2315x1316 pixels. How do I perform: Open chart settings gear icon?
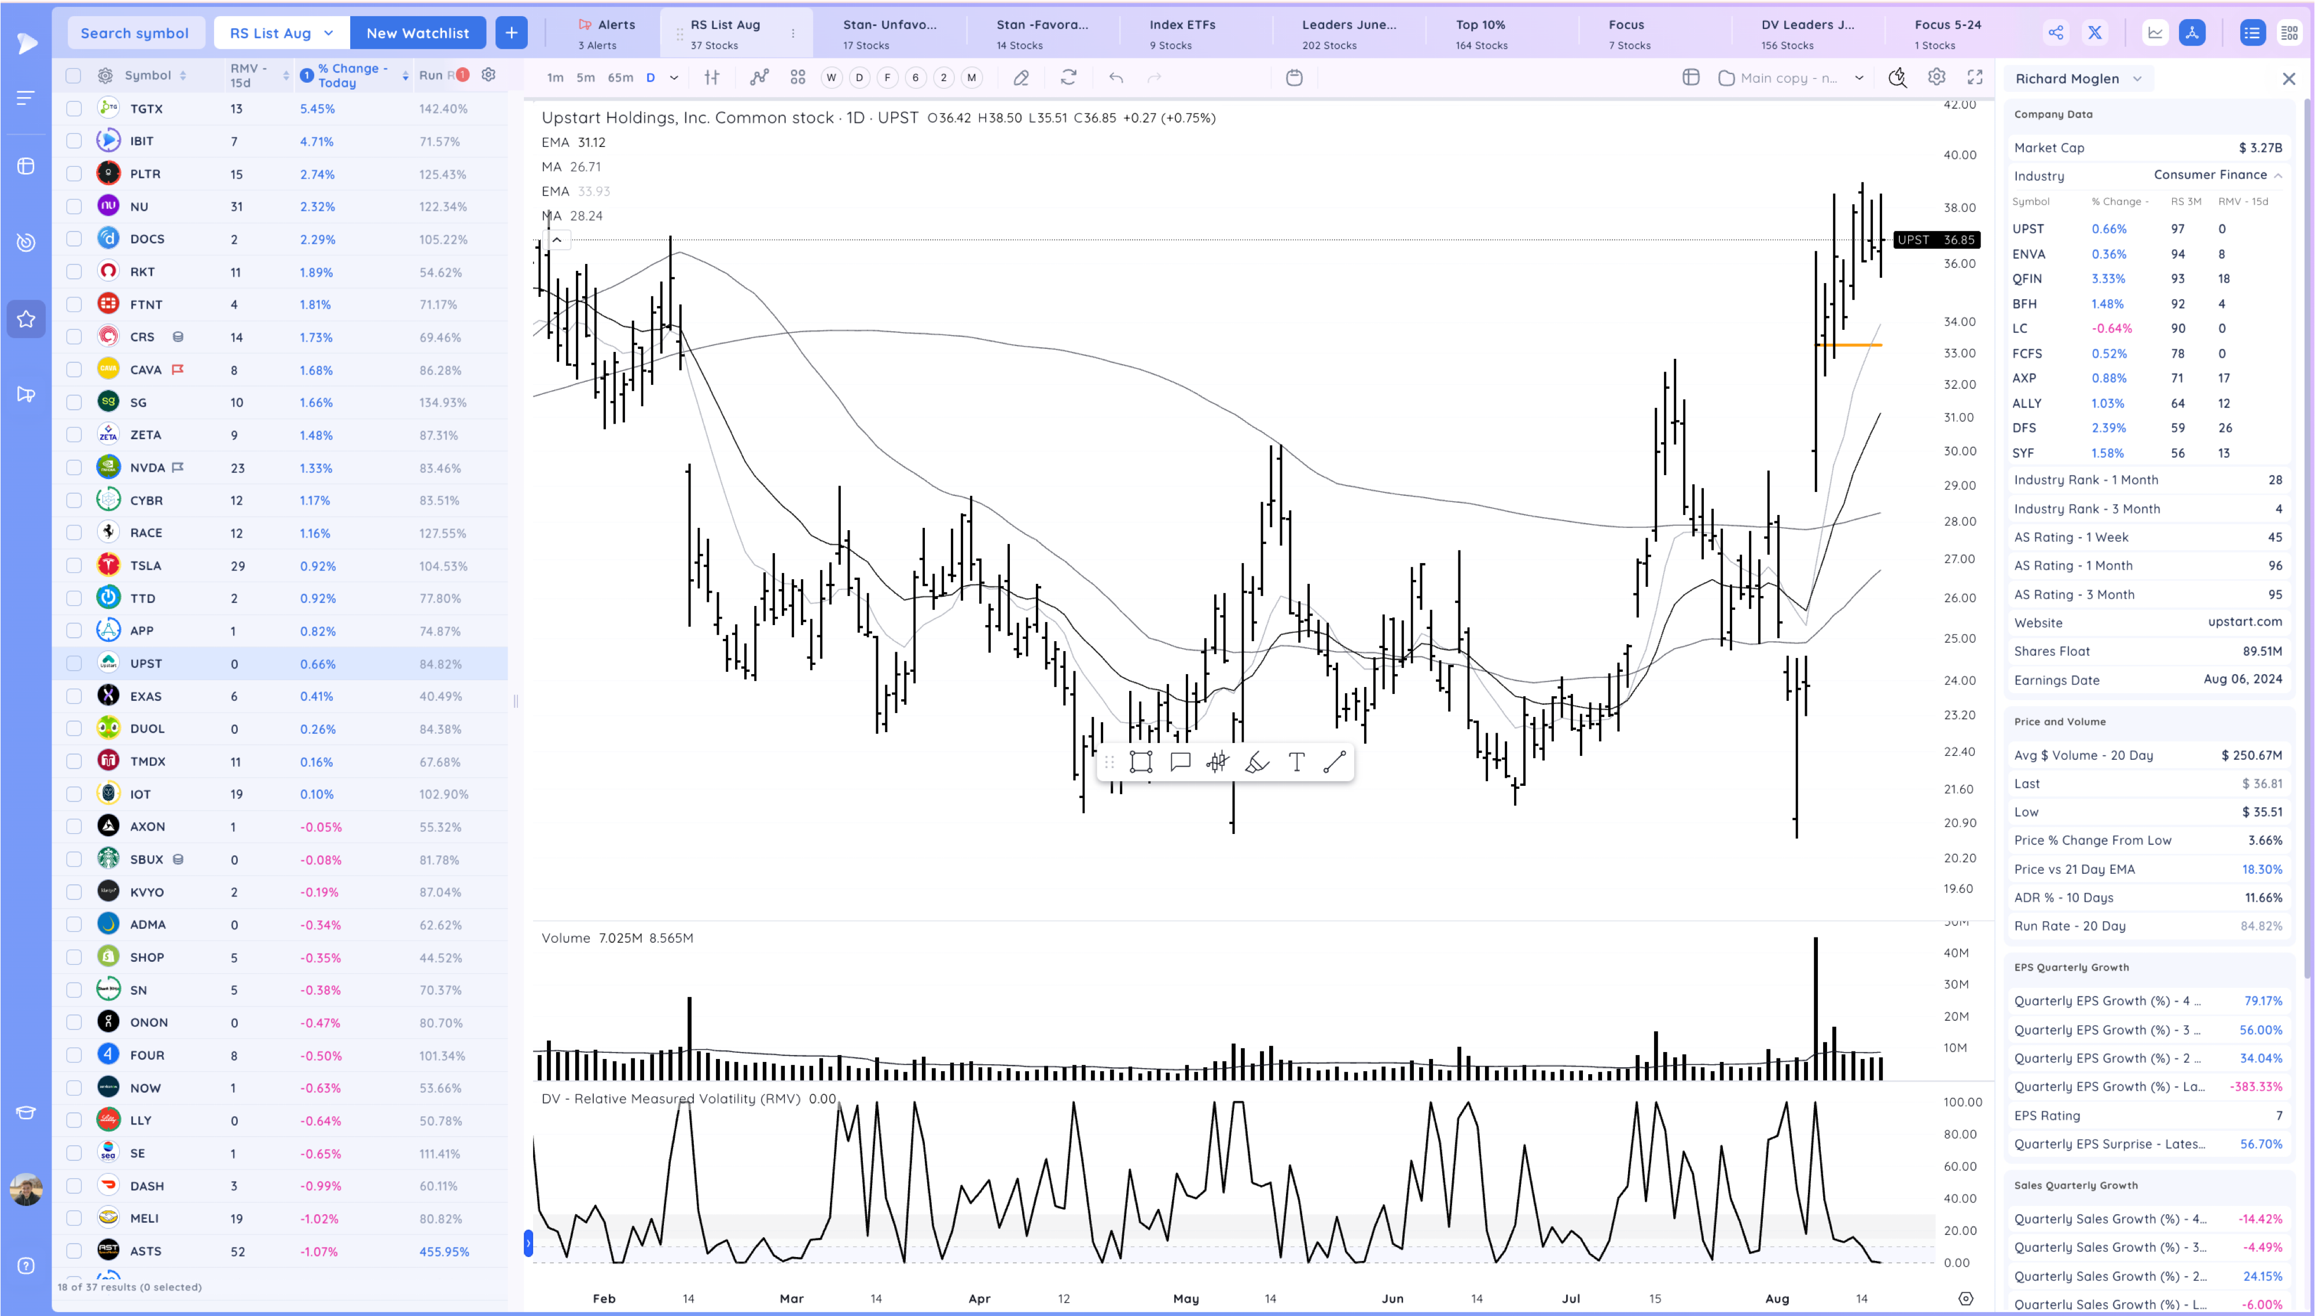point(1936,78)
